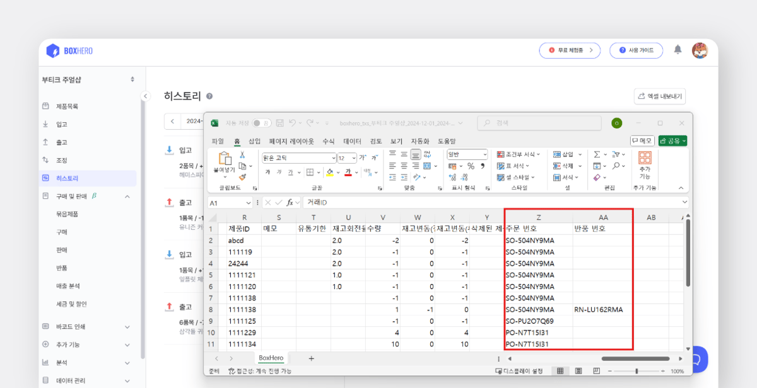Open the 삽입 (Insert) ribbon tab

[x=254, y=141]
